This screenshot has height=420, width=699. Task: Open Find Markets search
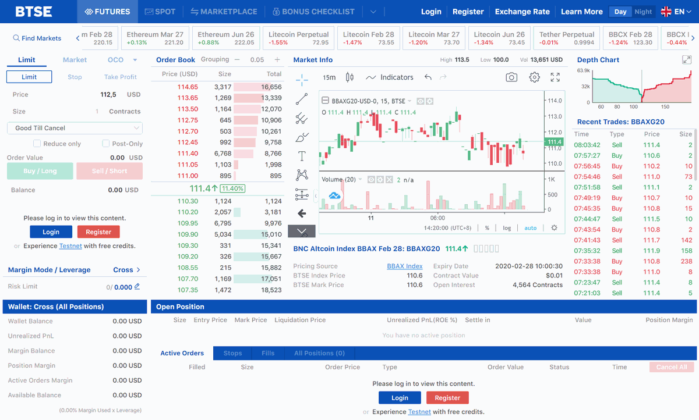tap(37, 38)
